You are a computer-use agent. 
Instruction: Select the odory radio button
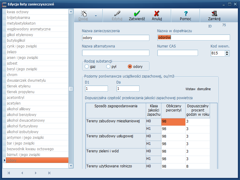pos(130,66)
